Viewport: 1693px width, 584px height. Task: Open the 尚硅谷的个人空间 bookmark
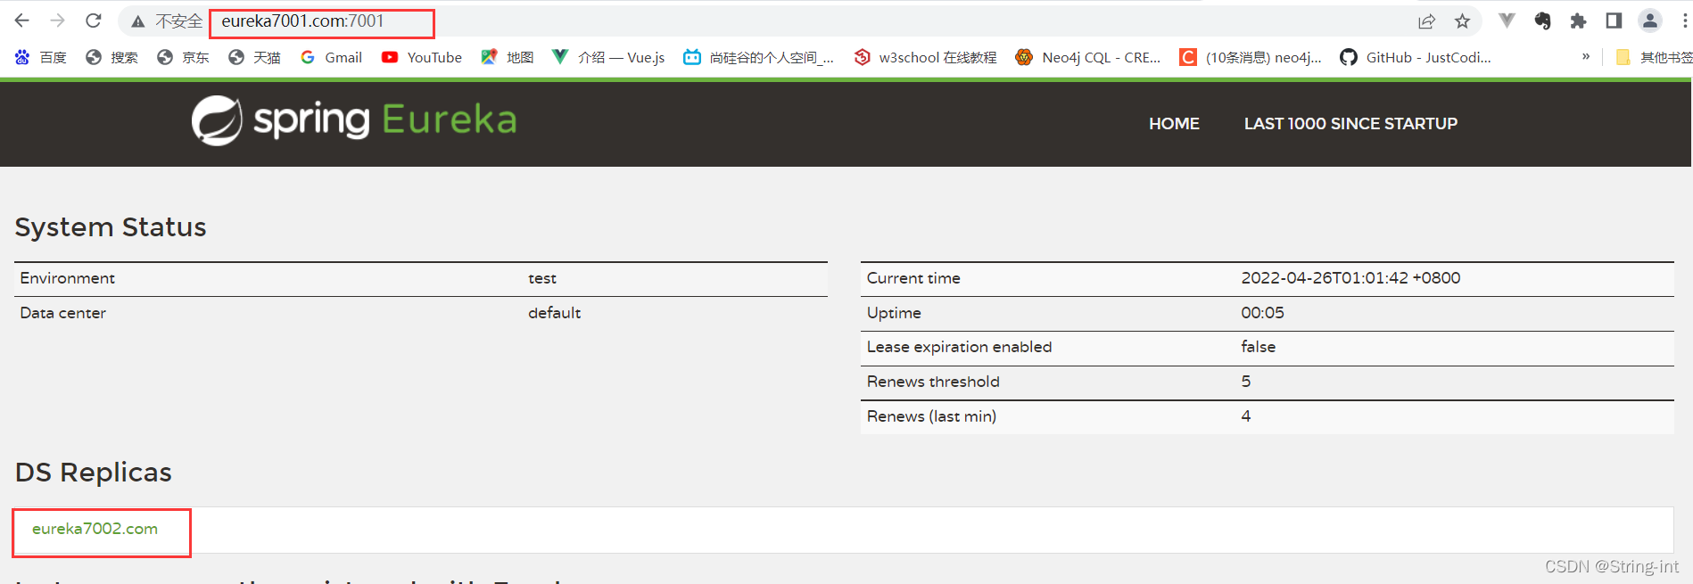pos(758,57)
